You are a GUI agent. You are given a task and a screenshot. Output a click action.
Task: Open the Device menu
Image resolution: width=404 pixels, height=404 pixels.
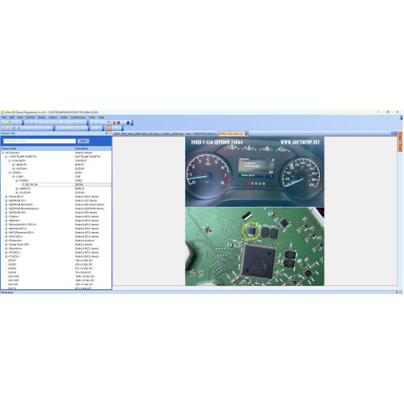(x=41, y=117)
